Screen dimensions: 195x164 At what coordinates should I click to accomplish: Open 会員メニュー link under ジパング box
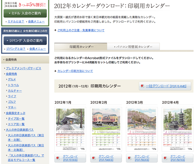37,49
